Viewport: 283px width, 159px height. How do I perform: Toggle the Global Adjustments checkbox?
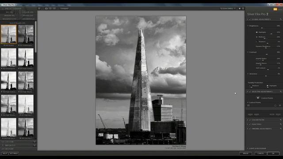[250, 19]
